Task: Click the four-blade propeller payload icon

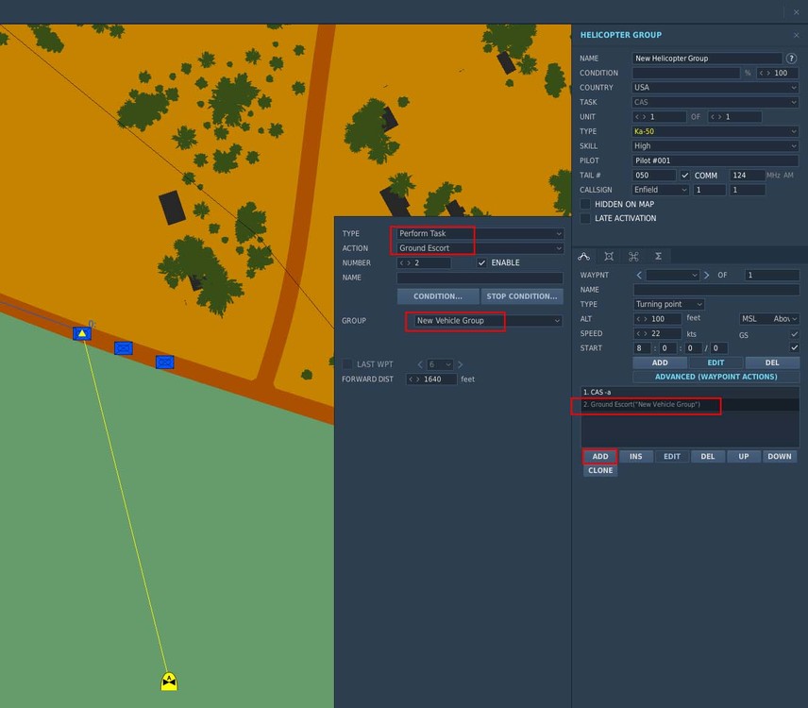Action: pyautogui.click(x=632, y=256)
